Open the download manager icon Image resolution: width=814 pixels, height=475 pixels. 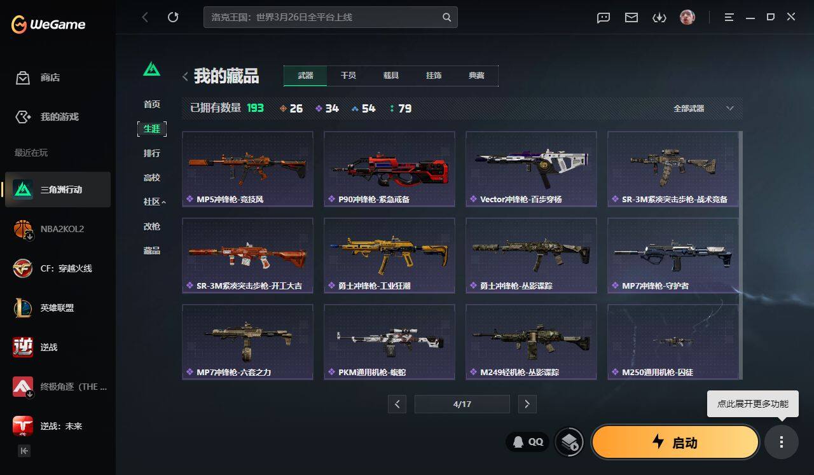659,17
